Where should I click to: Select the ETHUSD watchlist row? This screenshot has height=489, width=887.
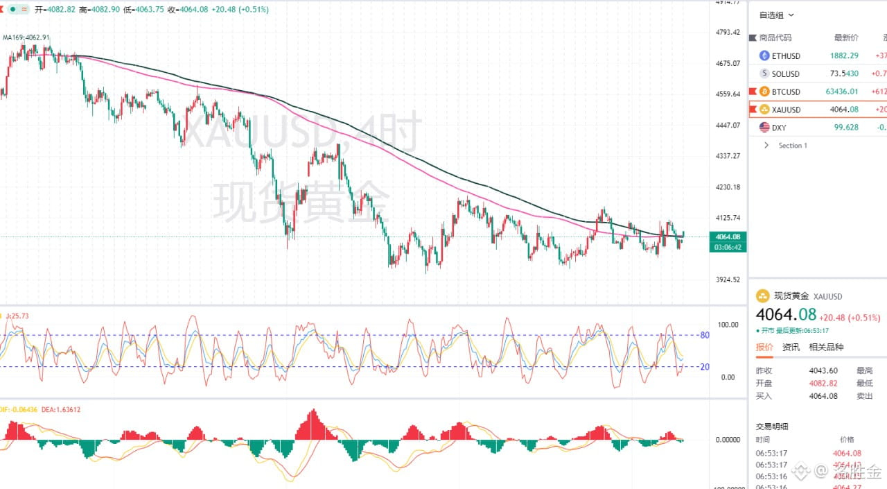[x=818, y=55]
